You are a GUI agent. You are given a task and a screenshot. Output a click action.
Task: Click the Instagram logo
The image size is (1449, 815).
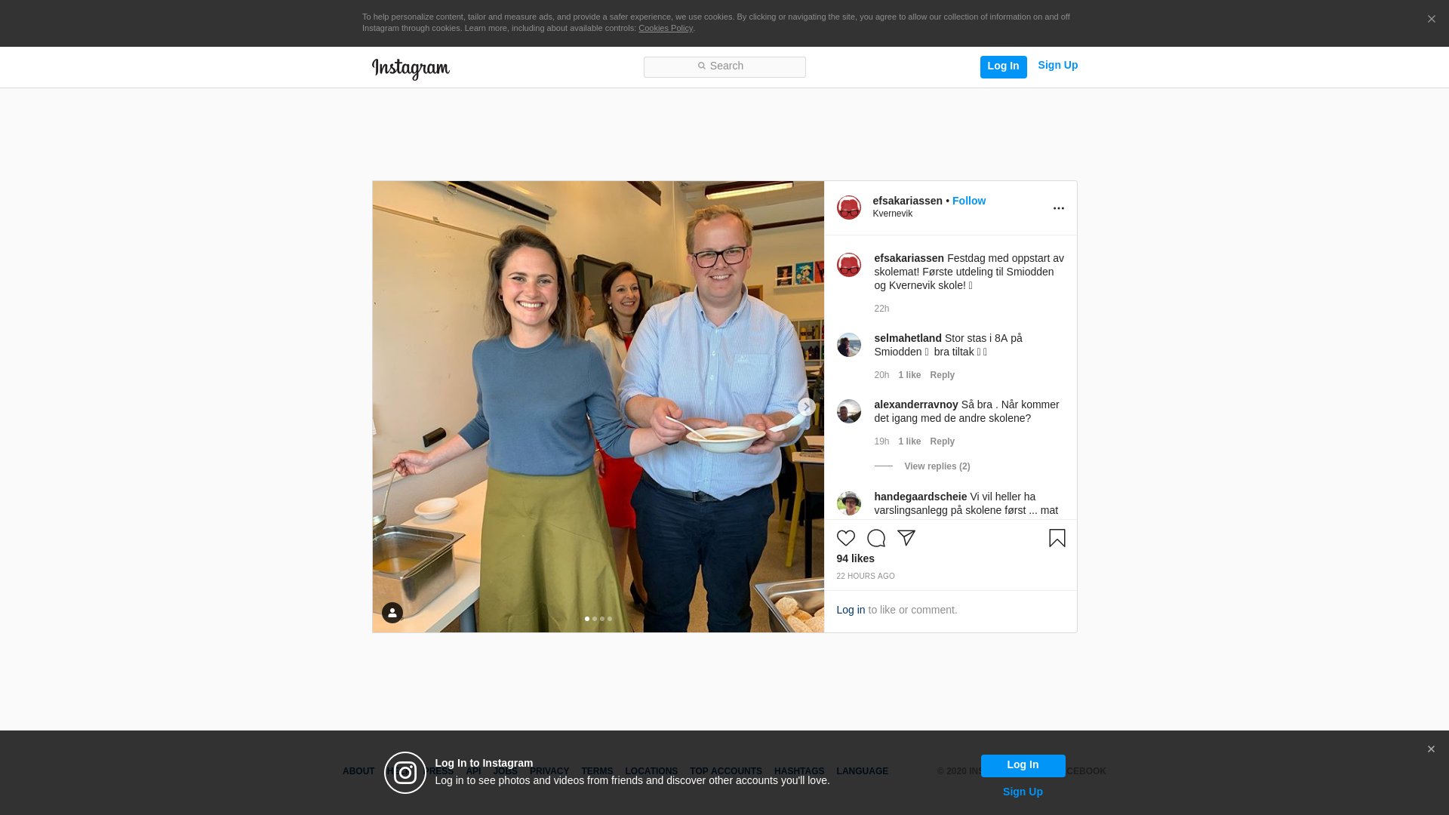[411, 69]
